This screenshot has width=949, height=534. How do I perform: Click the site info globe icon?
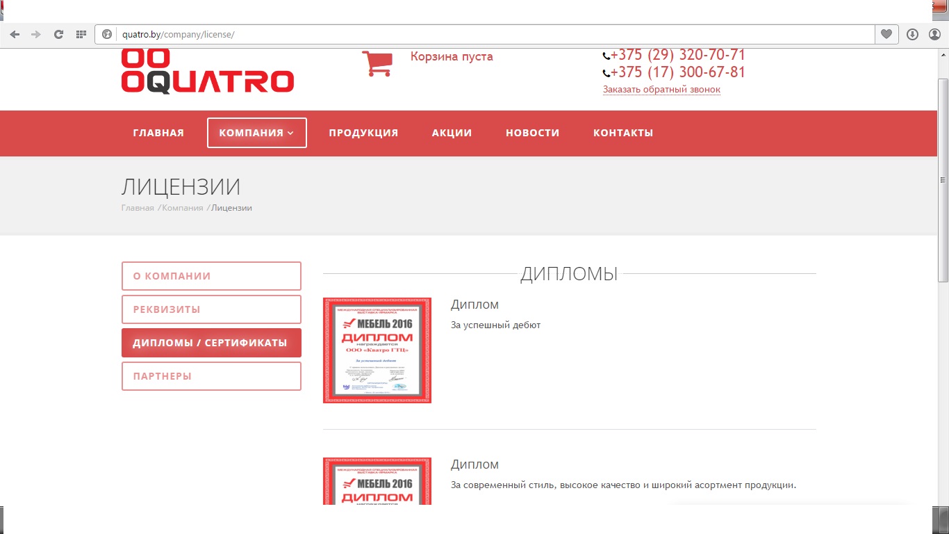(107, 34)
